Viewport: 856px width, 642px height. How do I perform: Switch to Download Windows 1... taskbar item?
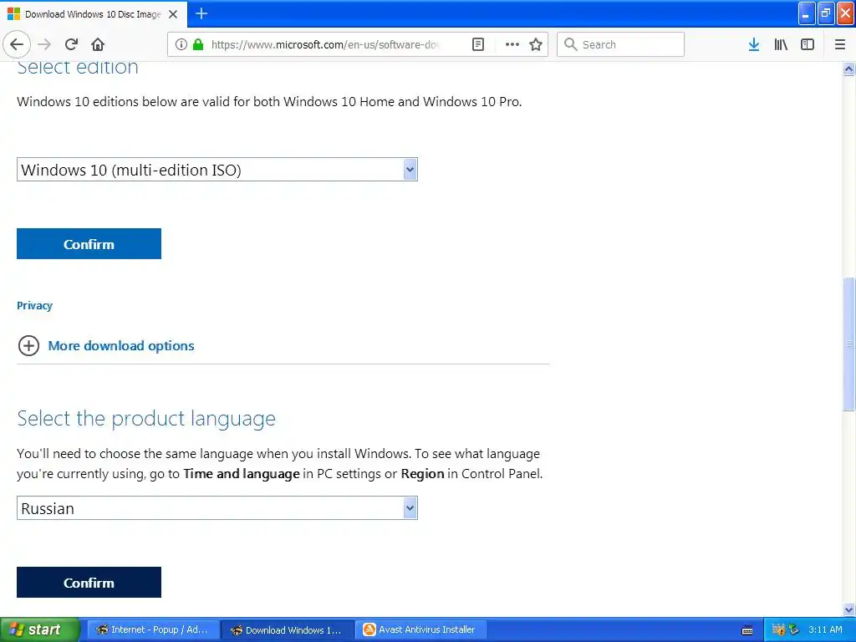[x=288, y=630]
